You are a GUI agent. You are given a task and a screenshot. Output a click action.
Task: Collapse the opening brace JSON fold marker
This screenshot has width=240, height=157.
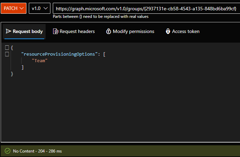(x=7, y=47)
